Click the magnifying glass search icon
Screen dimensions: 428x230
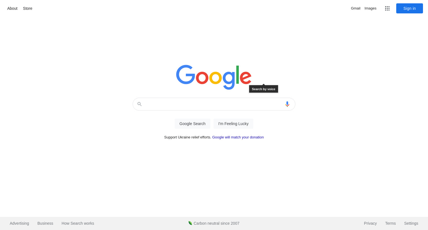[140, 104]
